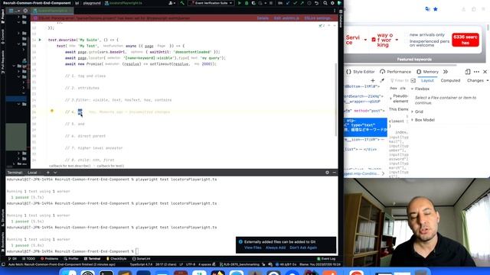The height and width of the screenshot is (275, 490).
Task: Click the undo/rollback arrow in toolbar
Action: pos(316,3)
